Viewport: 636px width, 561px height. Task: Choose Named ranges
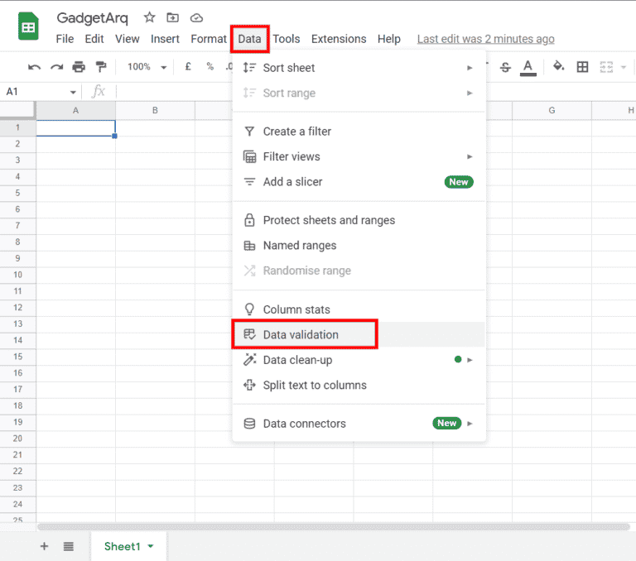pos(359,245)
